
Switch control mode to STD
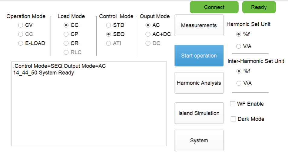pos(108,25)
